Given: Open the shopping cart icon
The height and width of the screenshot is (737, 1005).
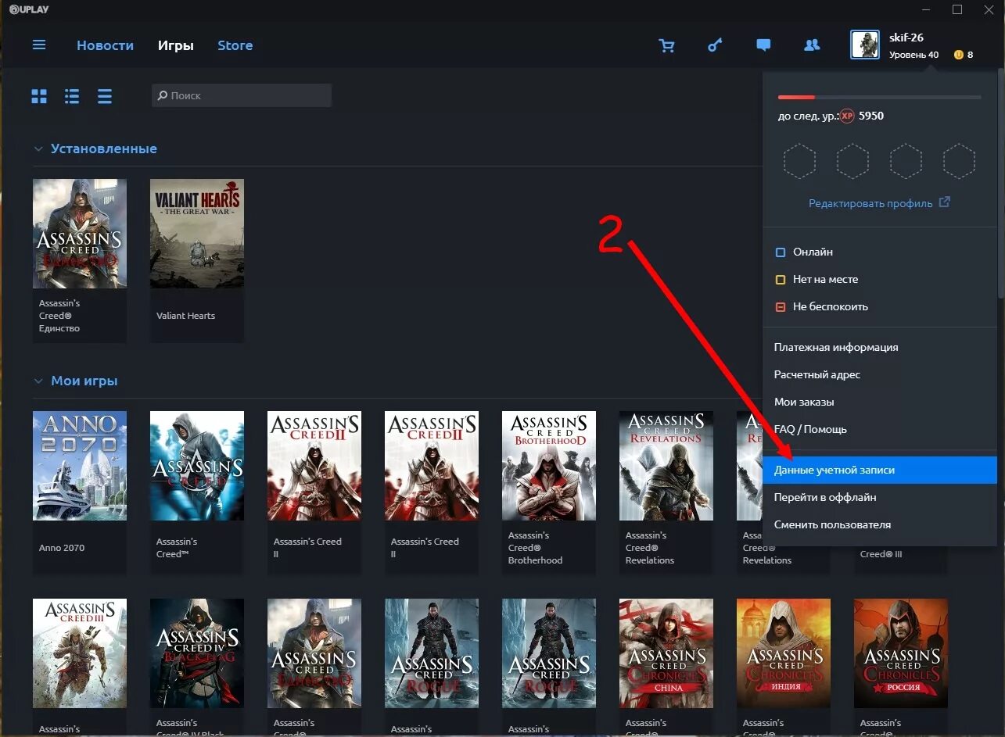Looking at the screenshot, I should (666, 46).
